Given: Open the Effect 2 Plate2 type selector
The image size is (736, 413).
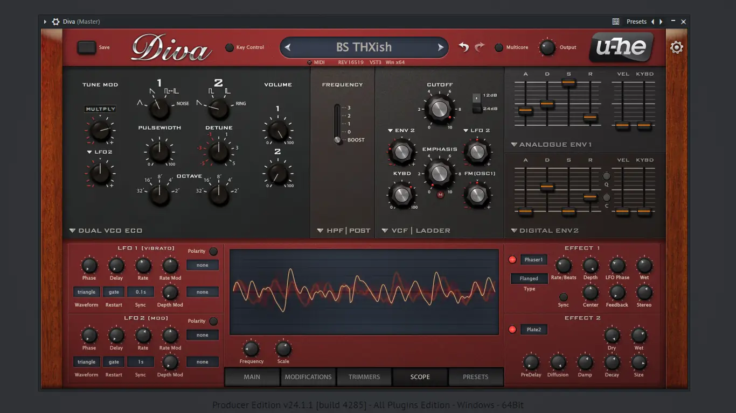Looking at the screenshot, I should click(x=534, y=330).
